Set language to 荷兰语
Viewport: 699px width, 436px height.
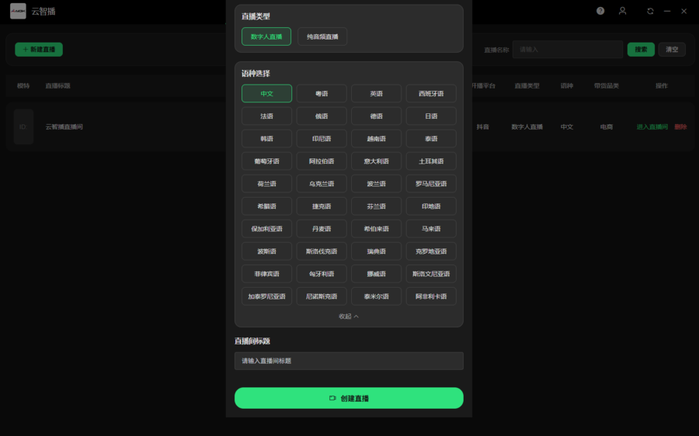266,184
